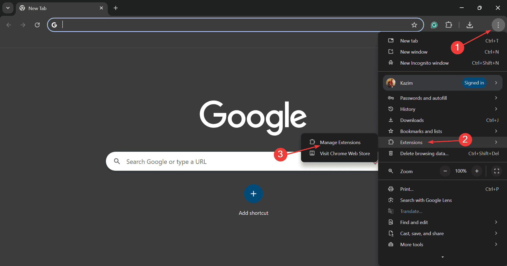
Task: Go back to previous page
Action: tap(9, 25)
